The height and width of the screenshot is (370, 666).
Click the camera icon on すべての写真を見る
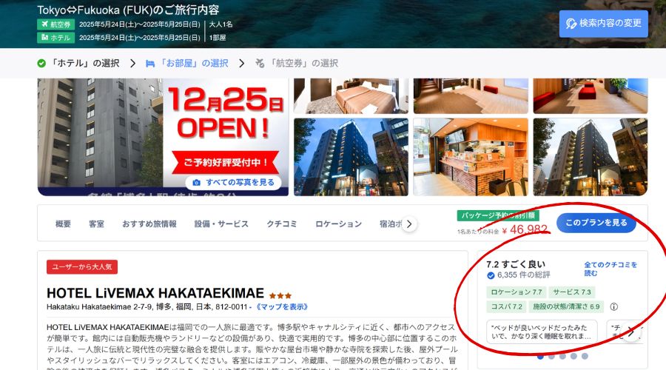(196, 183)
